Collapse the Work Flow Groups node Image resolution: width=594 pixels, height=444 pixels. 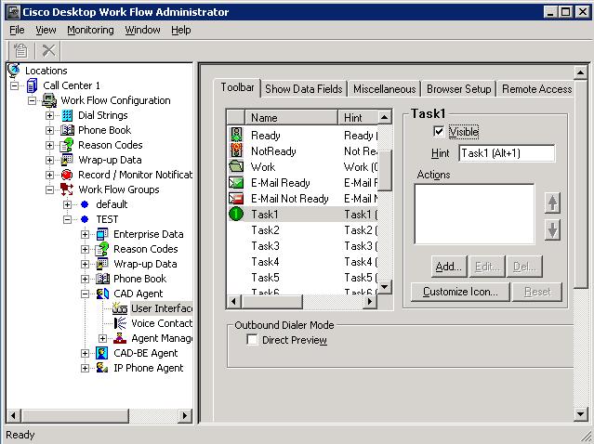[x=49, y=189]
